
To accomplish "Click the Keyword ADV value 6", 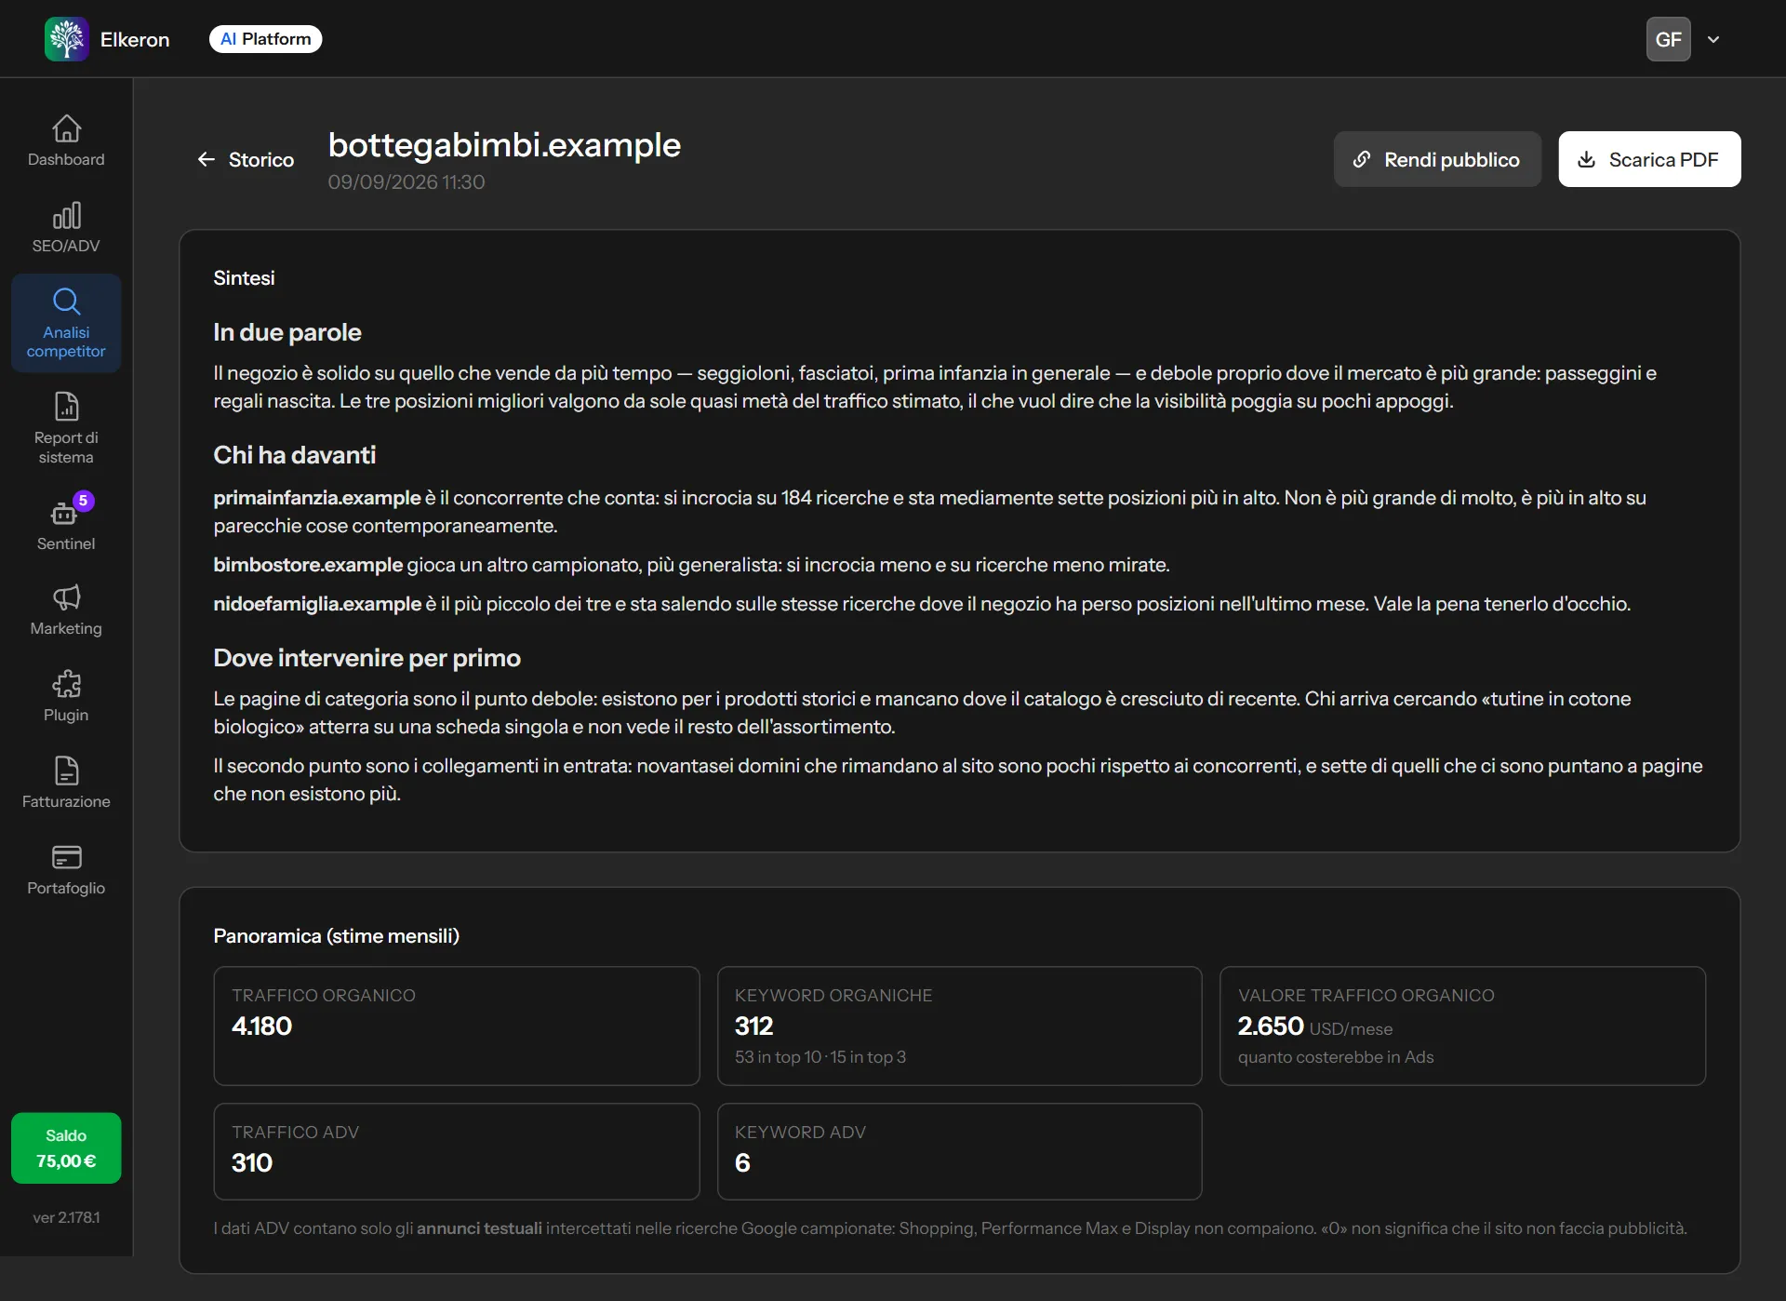I will pos(742,1162).
